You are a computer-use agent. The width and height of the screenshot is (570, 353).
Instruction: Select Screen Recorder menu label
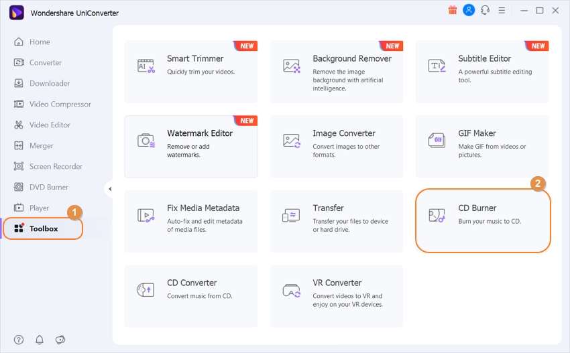pos(56,166)
